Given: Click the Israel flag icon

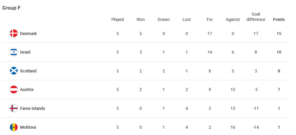Looking at the screenshot, I should coord(14,52).
